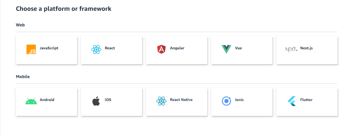Click the Next.js logo icon
Viewport: 344px width, 136px height.
point(291,49)
